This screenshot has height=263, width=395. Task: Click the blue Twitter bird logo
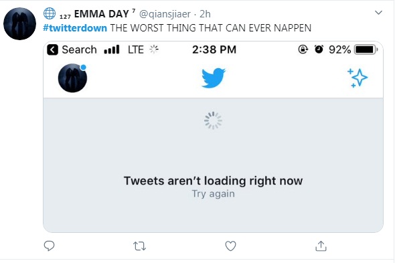(214, 78)
